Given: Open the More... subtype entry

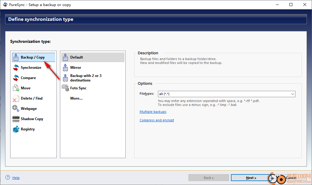Looking at the screenshot, I should [x=76, y=98].
